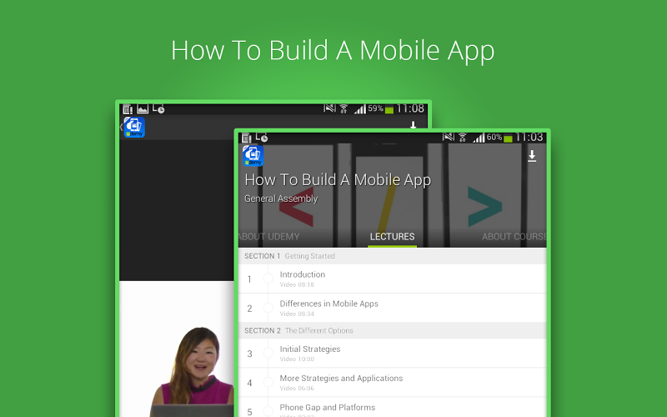Tap 60% battery percentage in front window
The image size is (667, 417).
pos(494,138)
